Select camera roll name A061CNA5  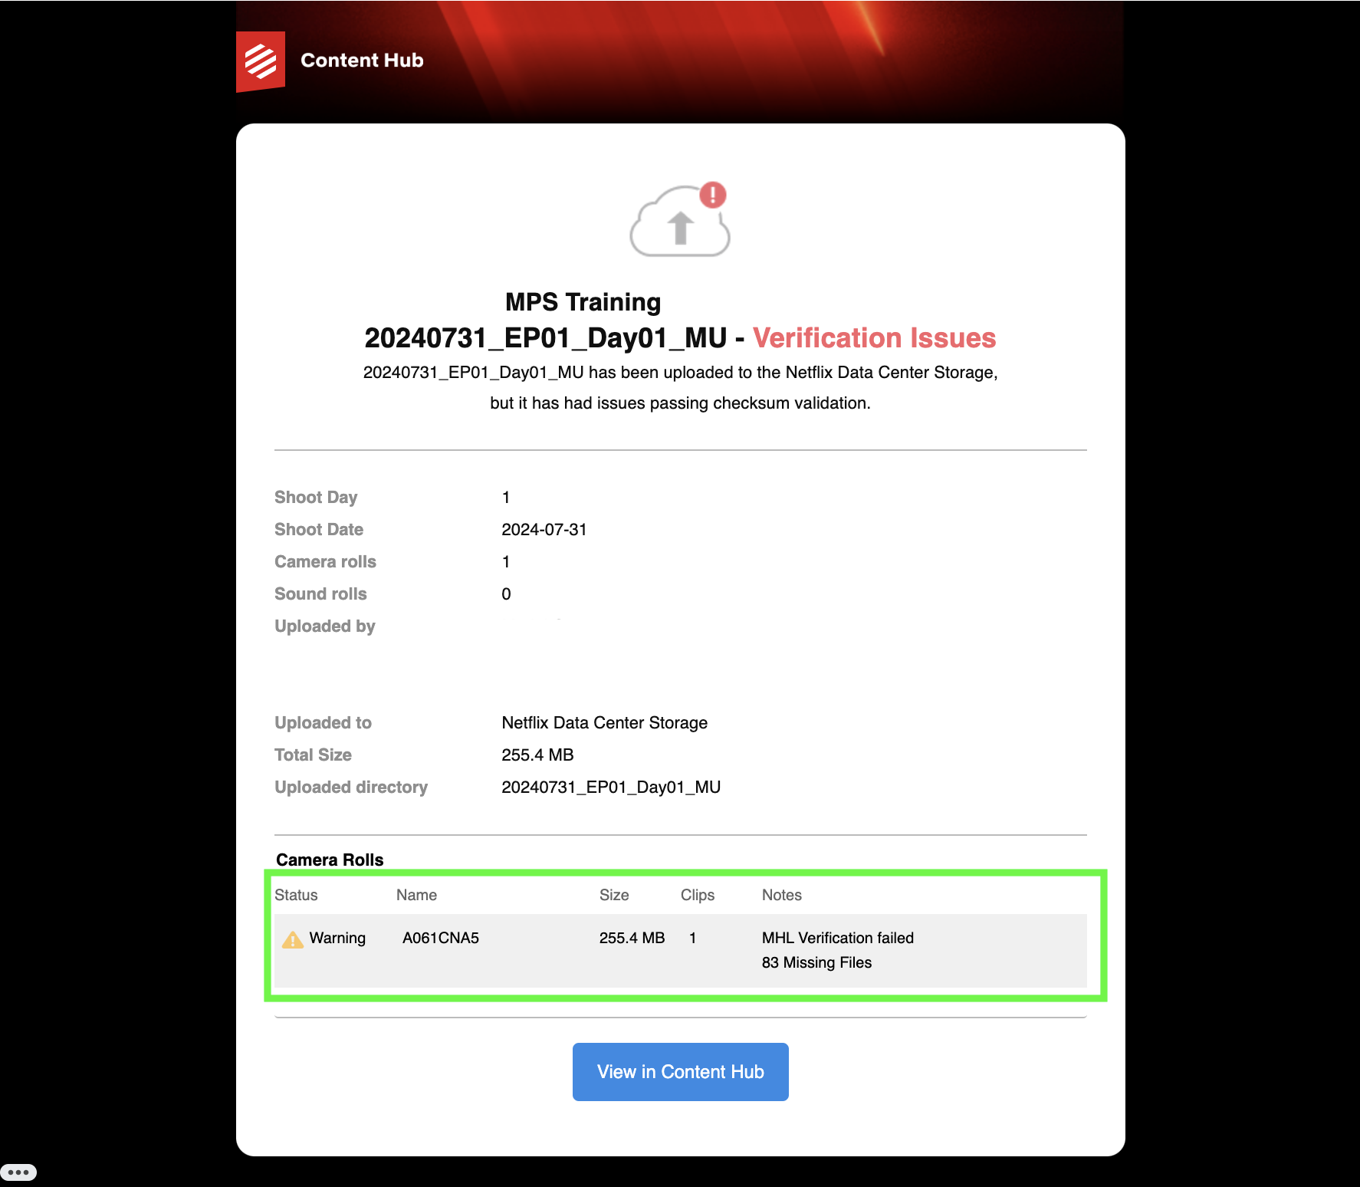point(441,938)
